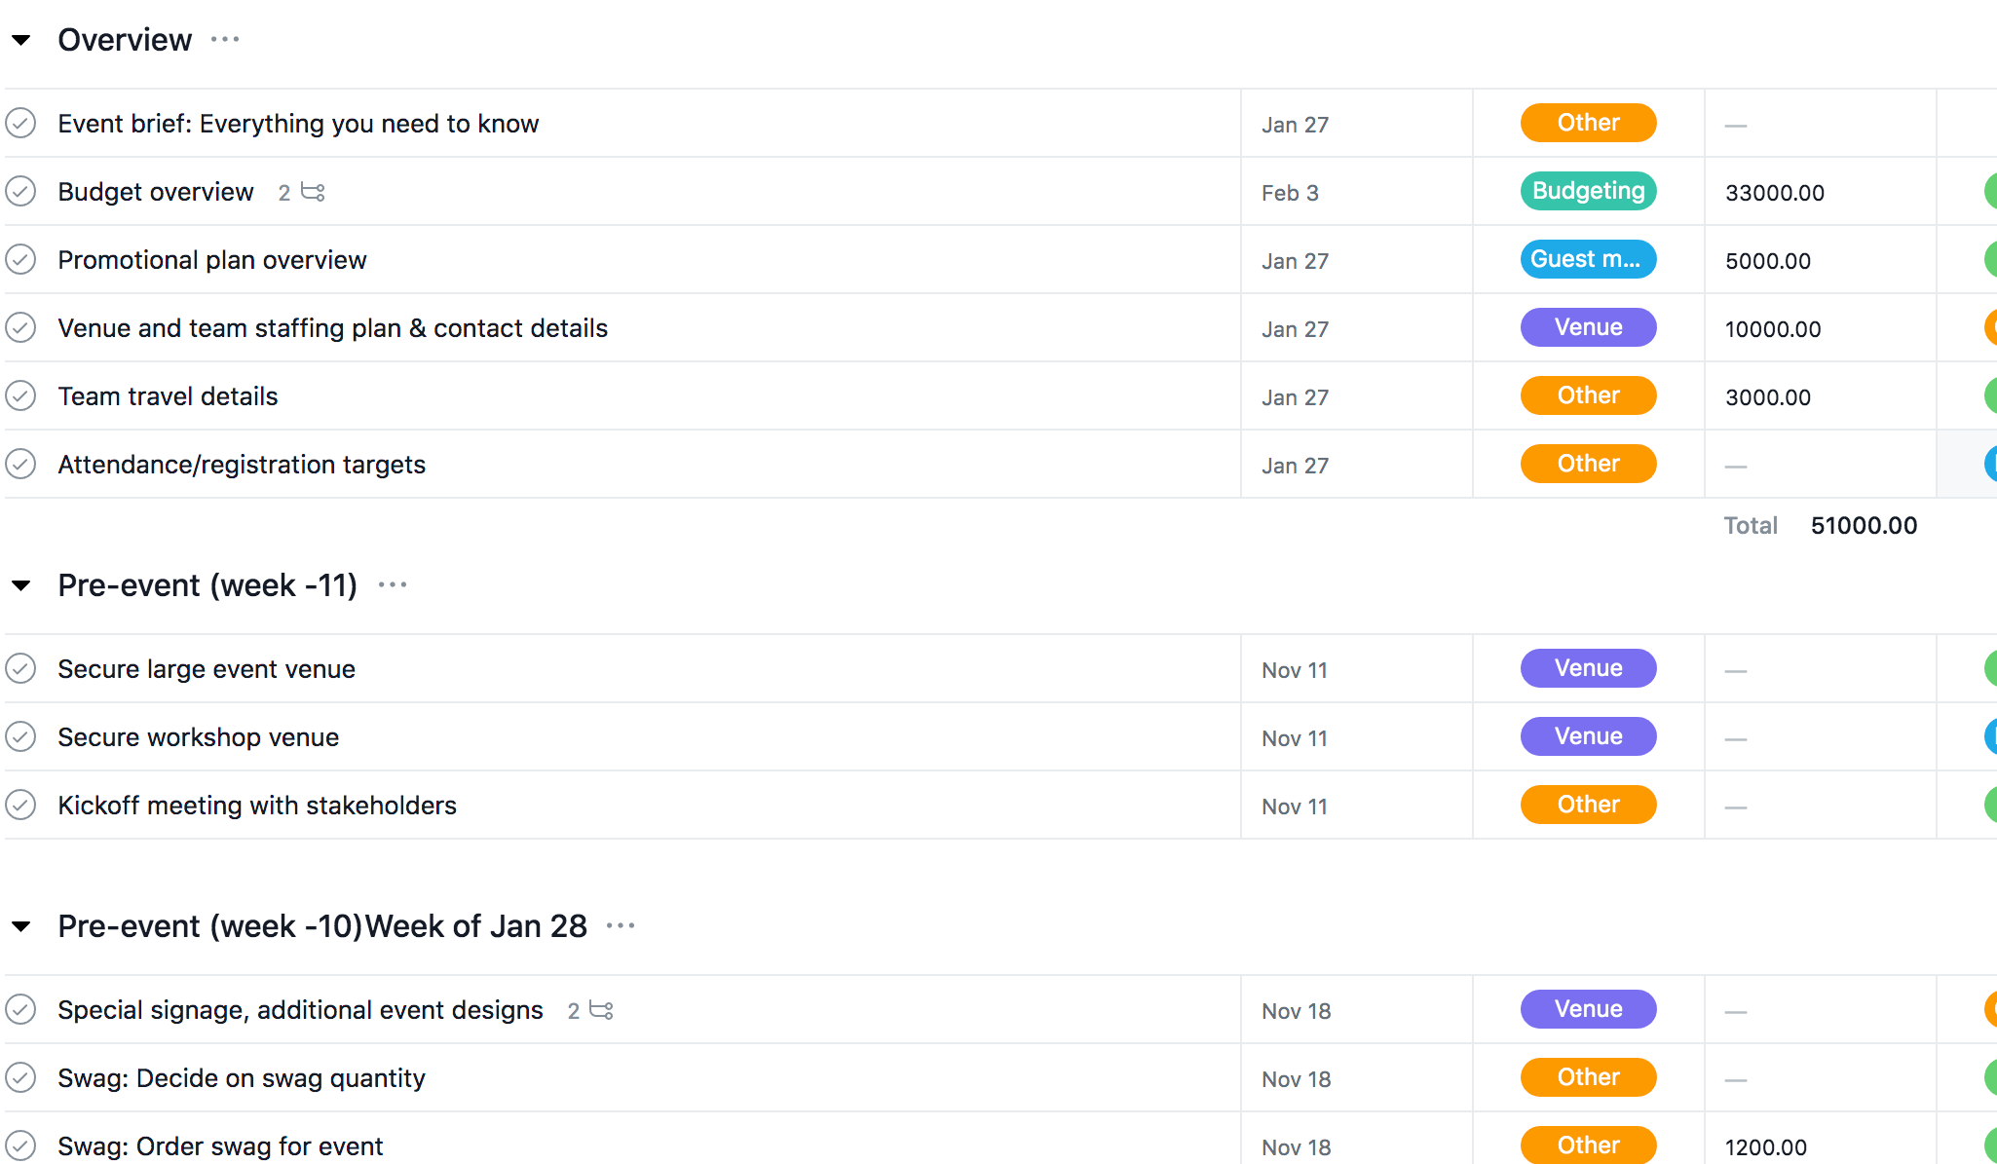Change Venue tag on Special signage row

[x=1588, y=1009]
